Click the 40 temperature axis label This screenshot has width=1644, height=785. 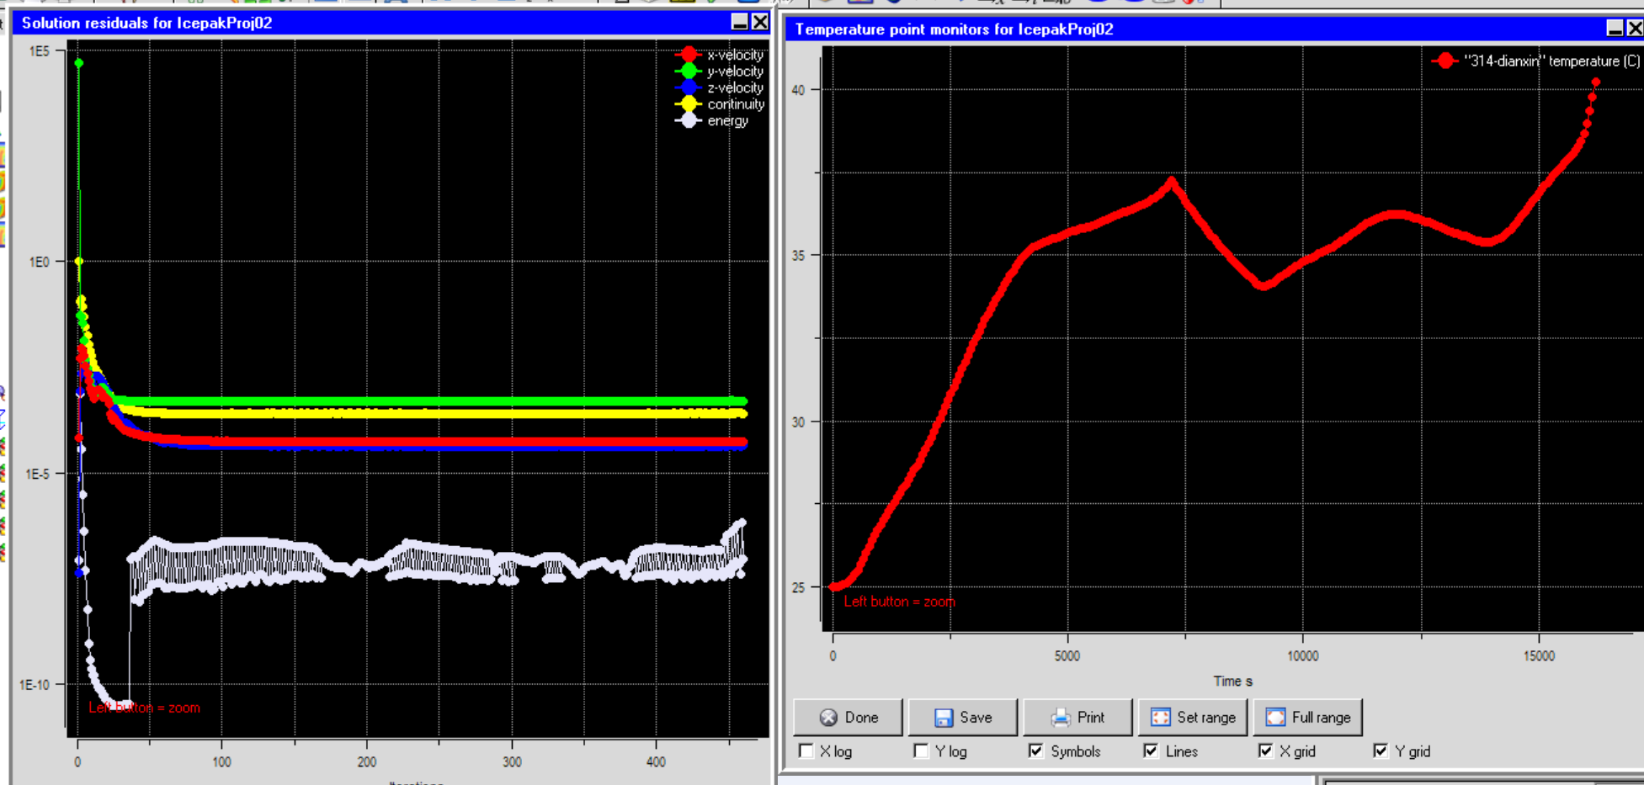[x=798, y=90]
